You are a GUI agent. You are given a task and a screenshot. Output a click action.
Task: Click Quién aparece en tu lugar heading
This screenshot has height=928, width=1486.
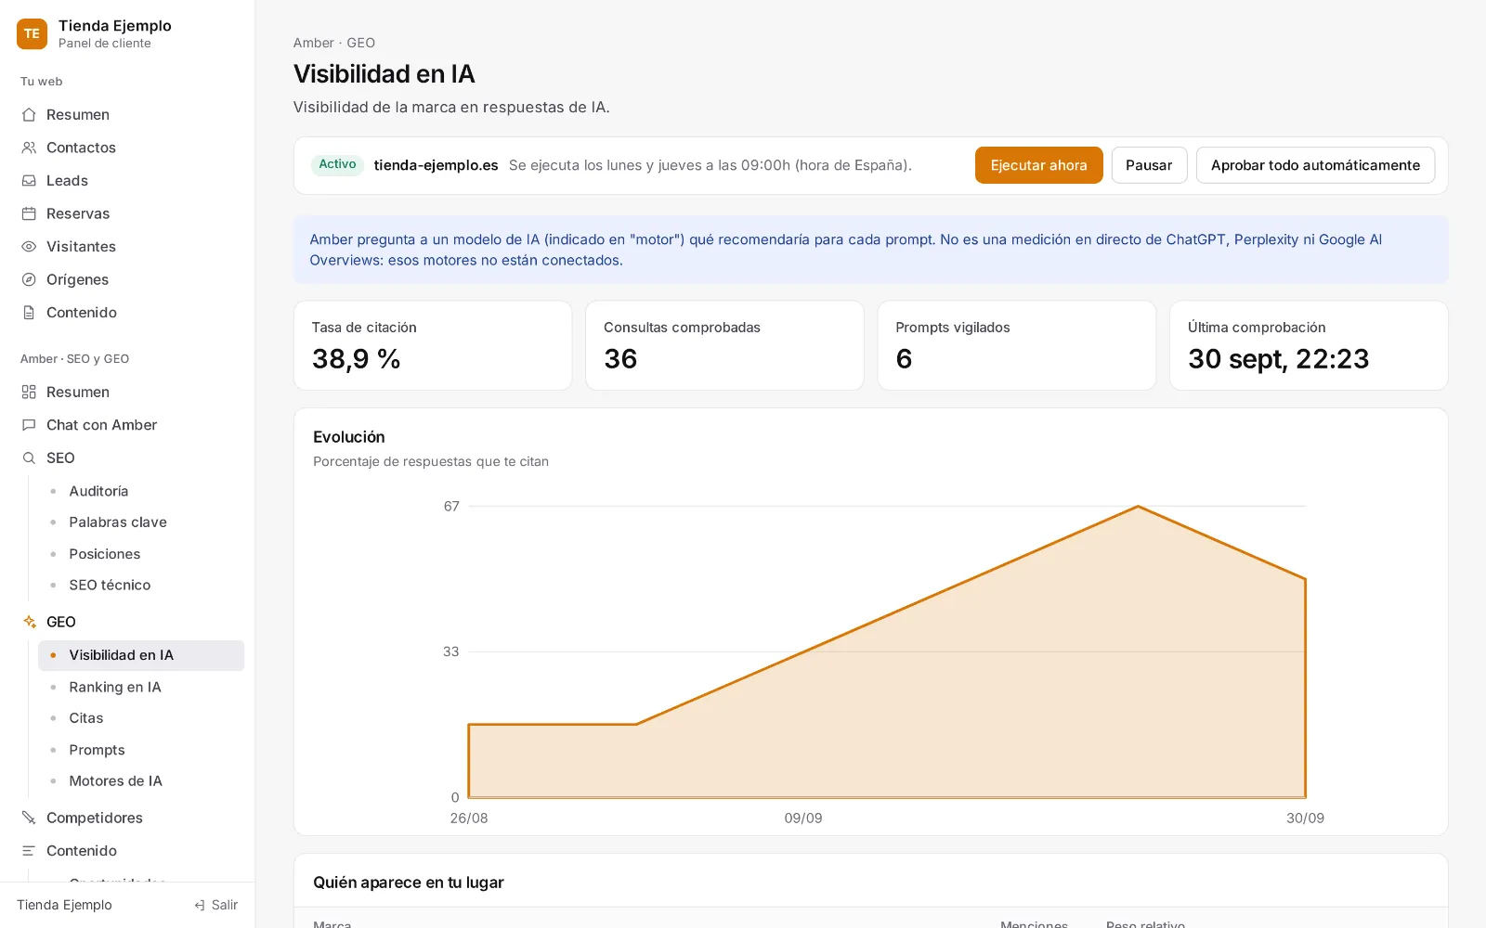(409, 883)
